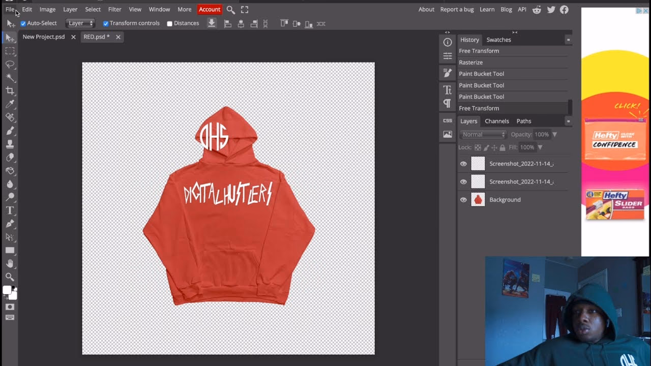Select the Rectangle Select tool
Screen dimensions: 651x366
pyautogui.click(x=10, y=51)
